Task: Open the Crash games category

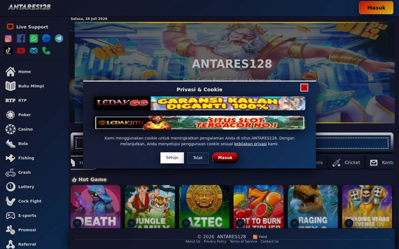Action: pyautogui.click(x=18, y=172)
